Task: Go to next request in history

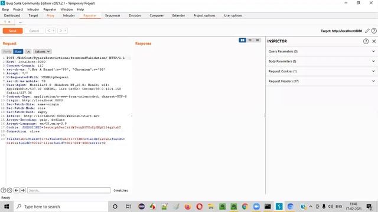Action: click(60, 31)
